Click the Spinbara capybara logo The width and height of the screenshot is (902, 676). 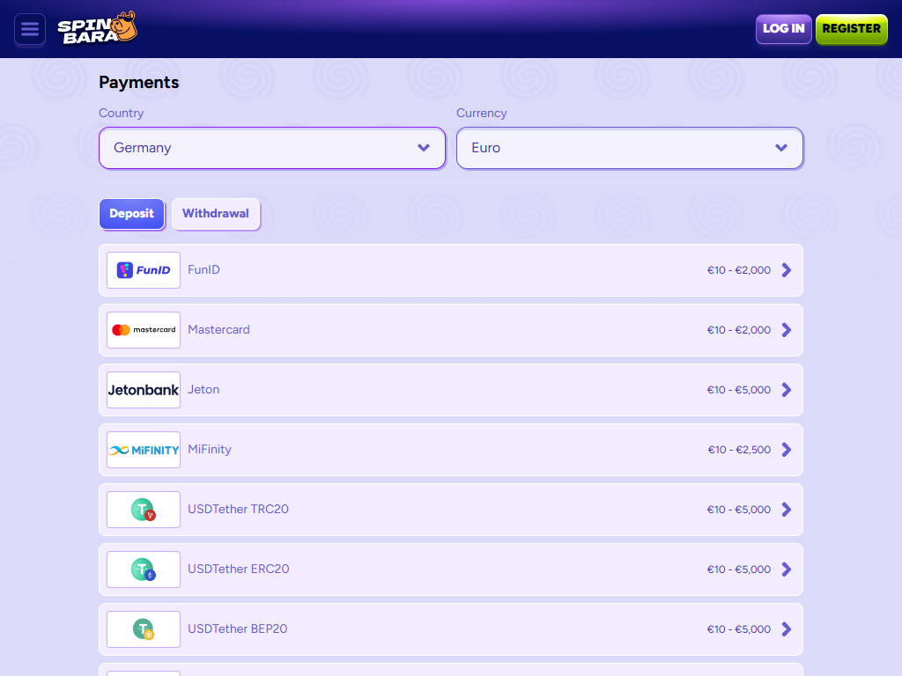click(x=97, y=28)
